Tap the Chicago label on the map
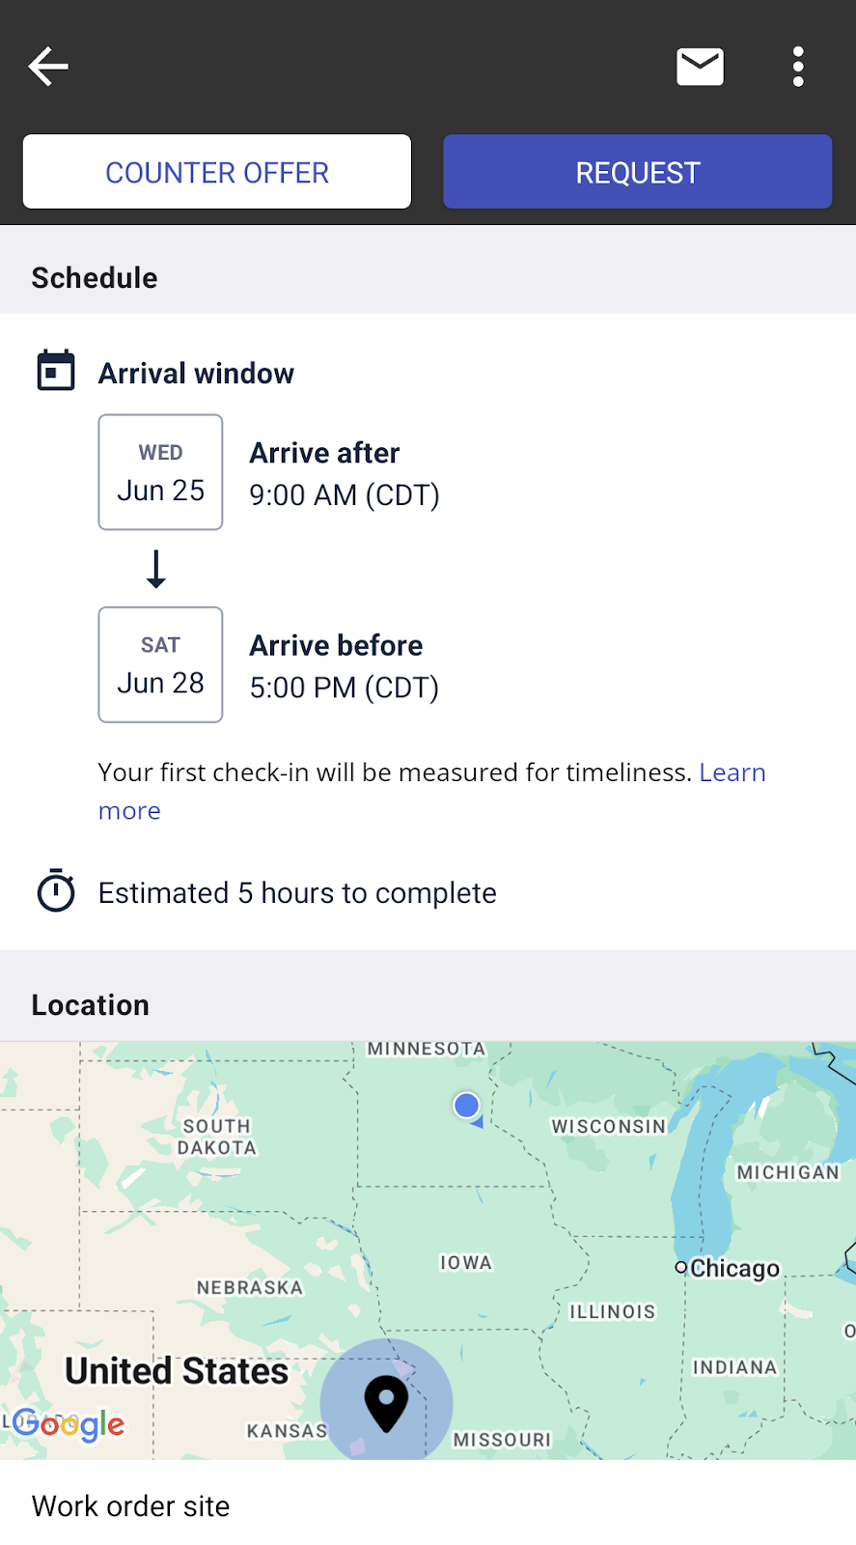Viewport: 856px width, 1545px height. tap(733, 1268)
